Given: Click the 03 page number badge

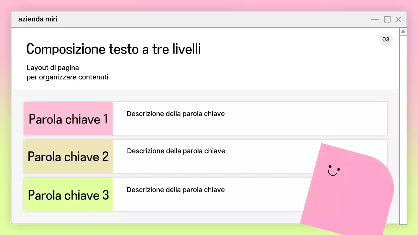Looking at the screenshot, I should pos(386,39).
